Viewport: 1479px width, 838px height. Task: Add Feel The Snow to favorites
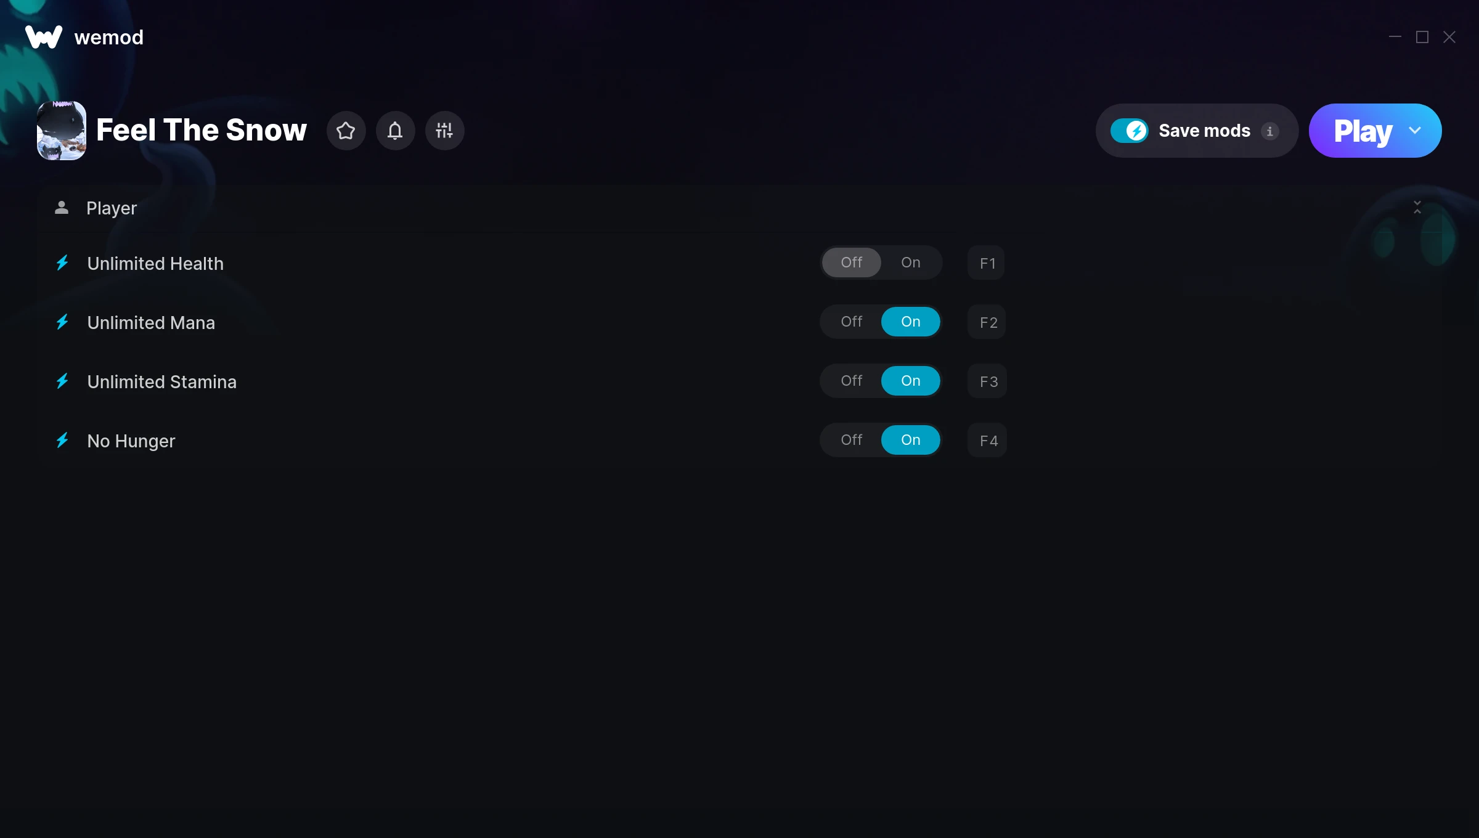(x=346, y=131)
